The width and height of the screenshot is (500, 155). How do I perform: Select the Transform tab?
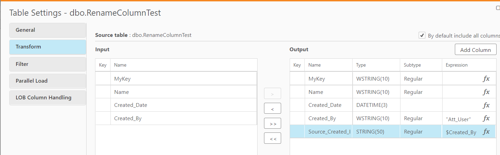pos(47,47)
